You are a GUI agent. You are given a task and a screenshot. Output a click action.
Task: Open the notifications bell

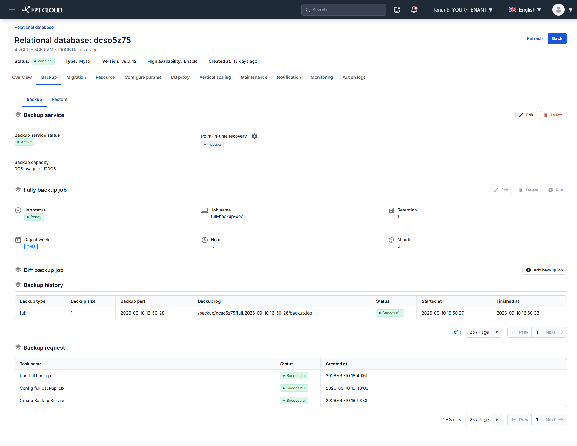click(x=414, y=10)
